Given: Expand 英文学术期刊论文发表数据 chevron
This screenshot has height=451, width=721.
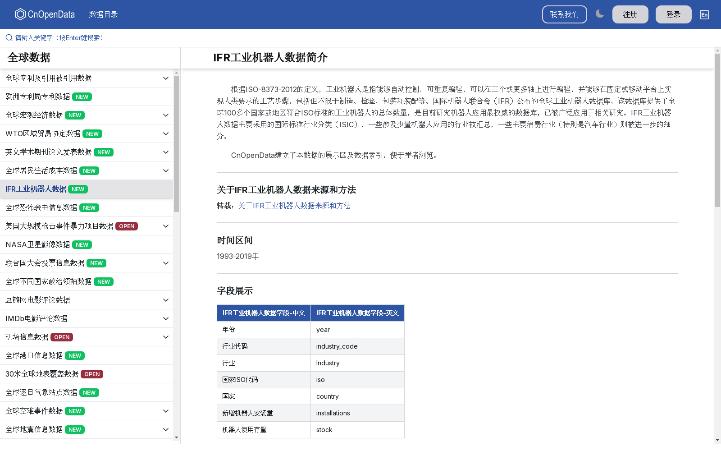Looking at the screenshot, I should click(x=166, y=152).
